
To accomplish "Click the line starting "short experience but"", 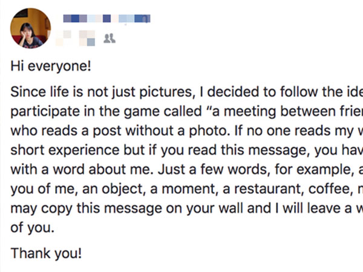I will (x=186, y=150).
